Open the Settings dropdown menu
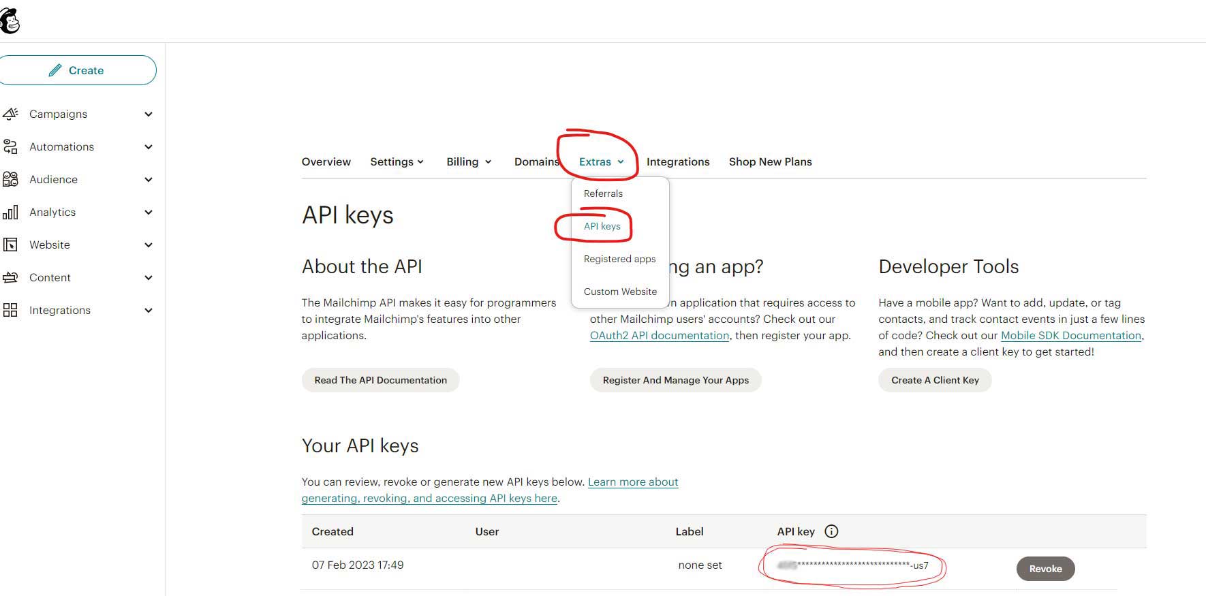Image resolution: width=1206 pixels, height=596 pixels. 397,161
